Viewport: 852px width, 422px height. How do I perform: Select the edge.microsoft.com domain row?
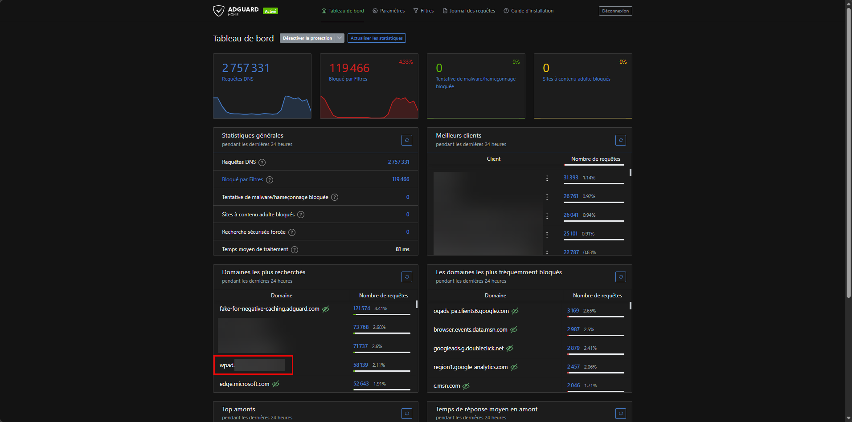(315, 384)
